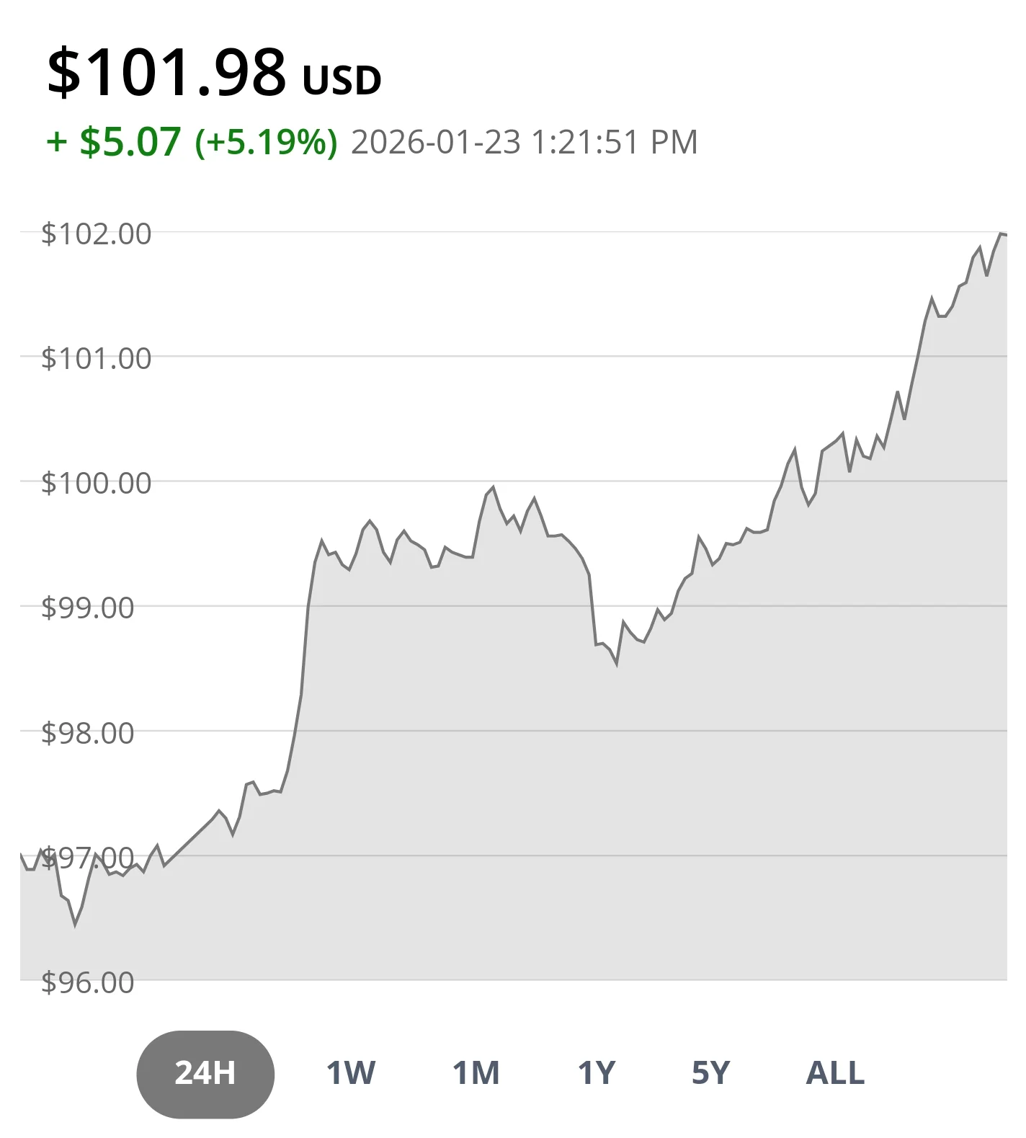Click the $99.00 axis label

(88, 608)
